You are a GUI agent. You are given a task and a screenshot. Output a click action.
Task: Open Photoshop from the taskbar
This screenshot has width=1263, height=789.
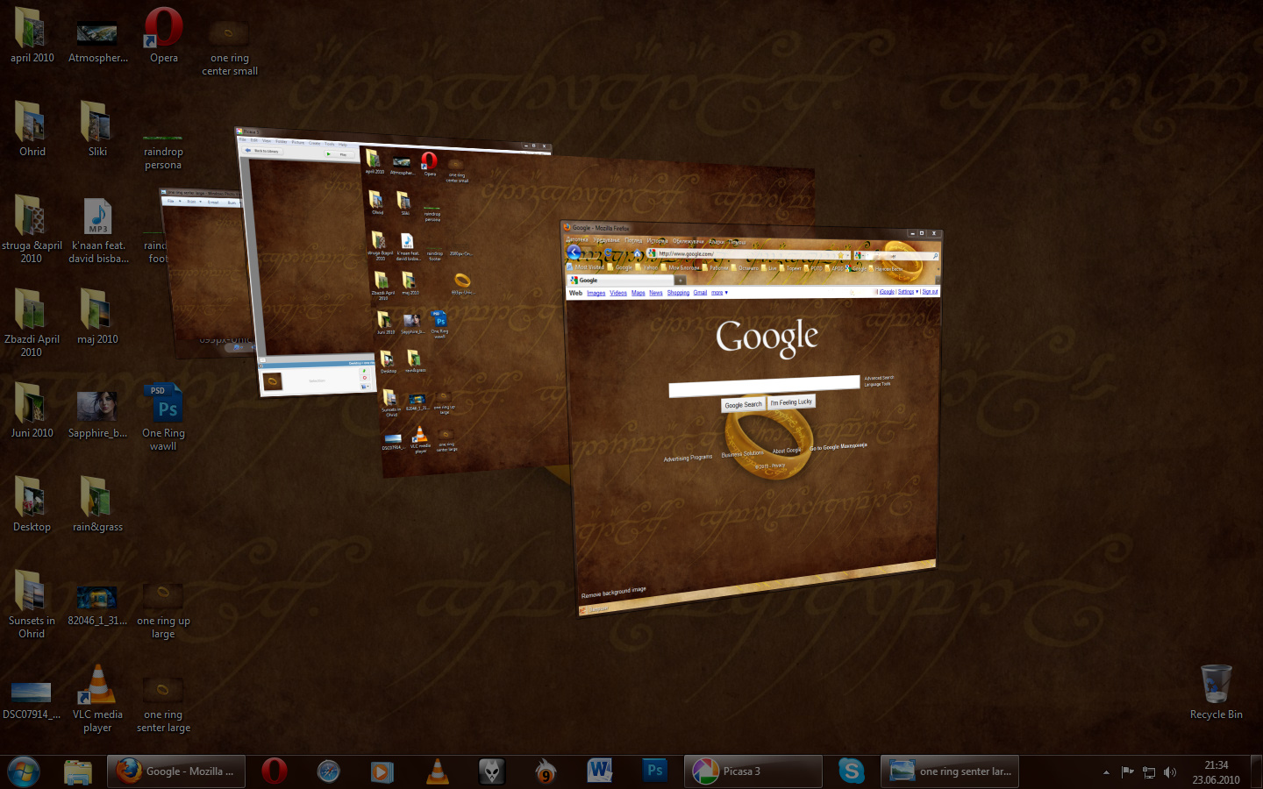654,771
